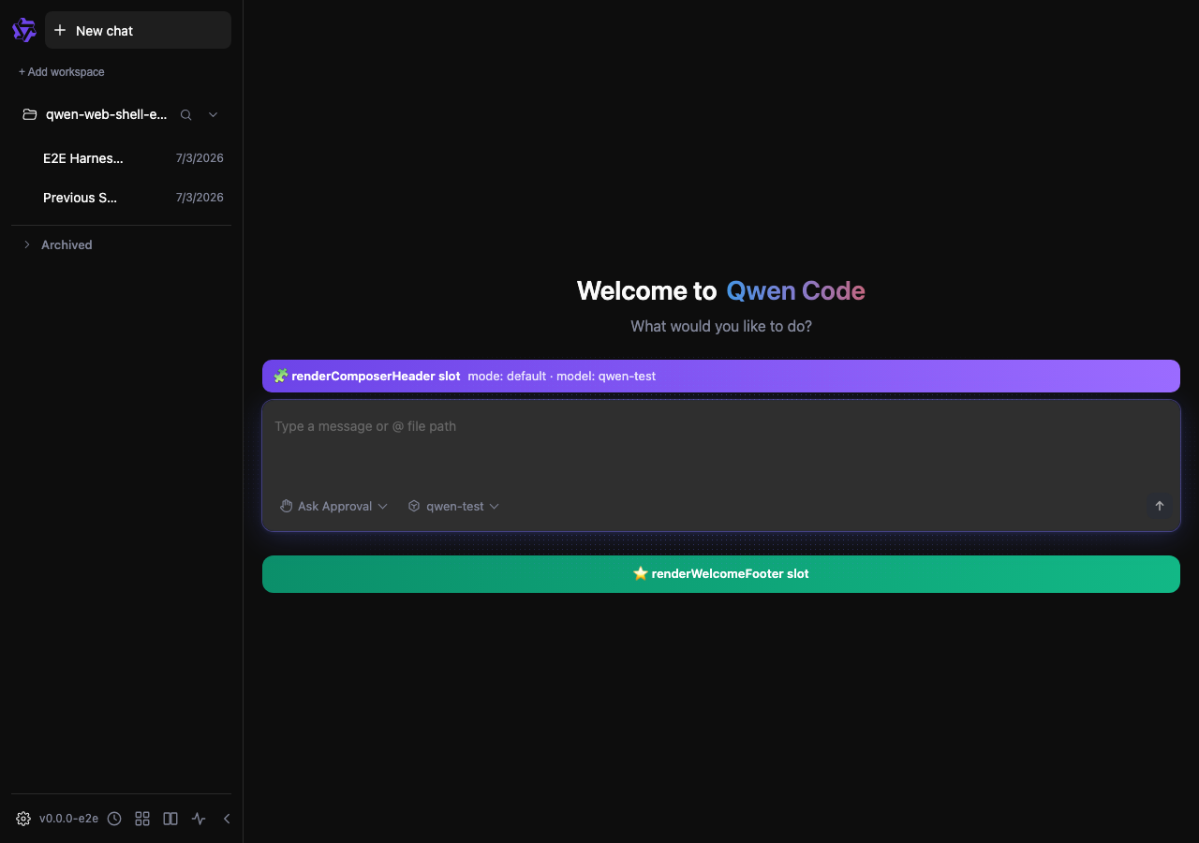Click the v0.0.0-e2e version label
This screenshot has height=843, width=1199.
pos(68,819)
